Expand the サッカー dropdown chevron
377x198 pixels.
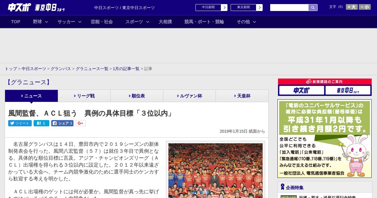80,22
